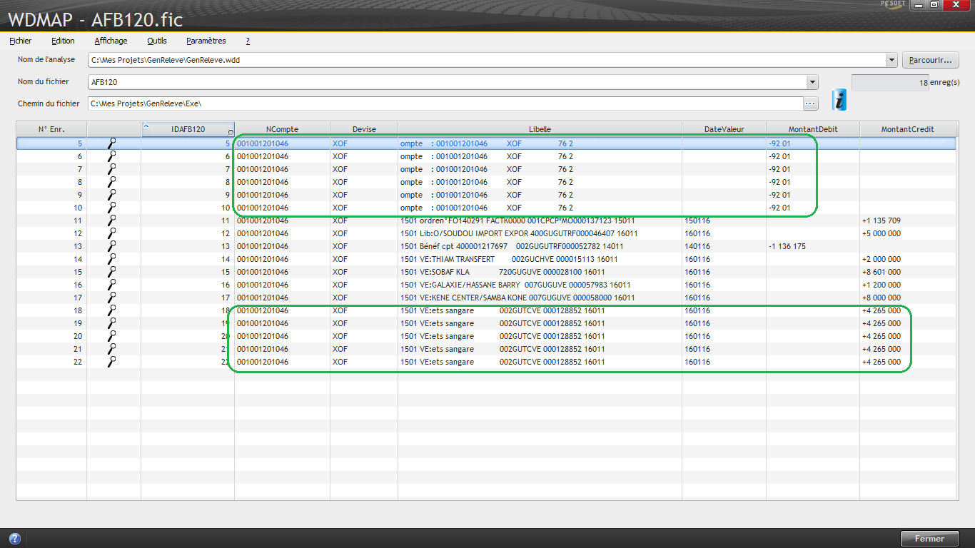Open magnifier icon for record 16
This screenshot has height=548, width=975.
(112, 285)
